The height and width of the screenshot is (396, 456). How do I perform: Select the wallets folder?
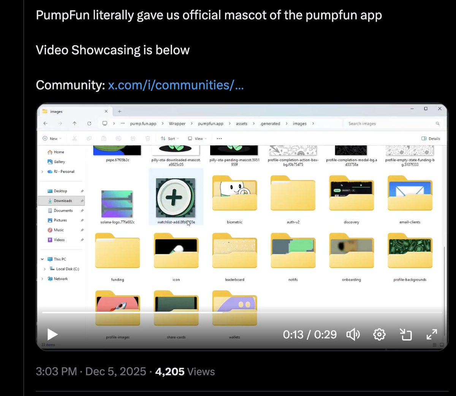pos(234,314)
